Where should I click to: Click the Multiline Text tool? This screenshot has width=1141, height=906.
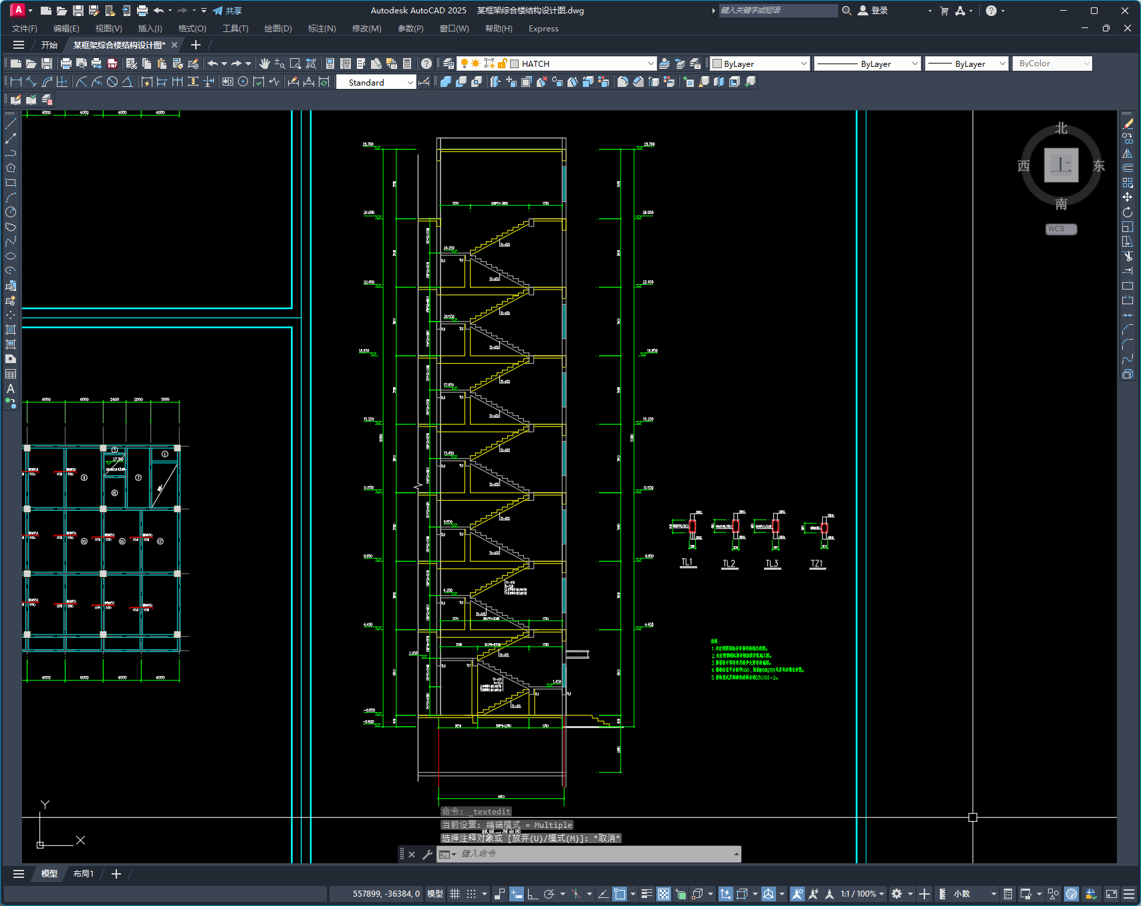[11, 388]
